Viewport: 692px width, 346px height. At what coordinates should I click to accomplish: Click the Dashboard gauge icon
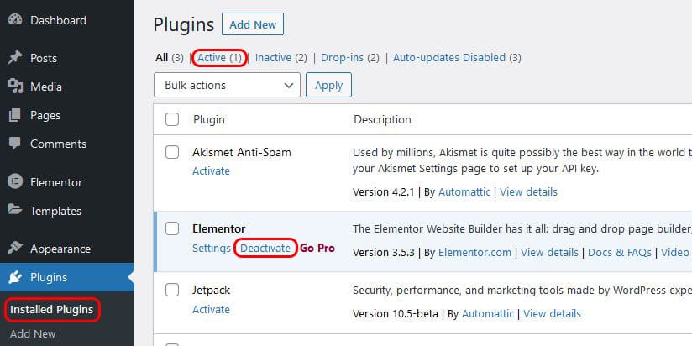(15, 20)
